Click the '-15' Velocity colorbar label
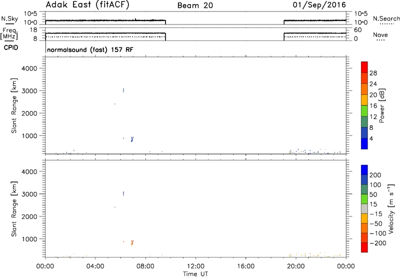The width and height of the screenshot is (400, 277). [x=376, y=214]
